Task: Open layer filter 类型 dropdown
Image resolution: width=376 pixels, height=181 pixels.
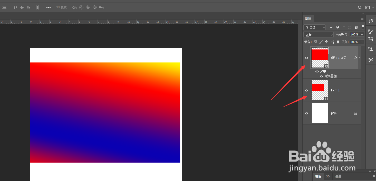Action: [314, 27]
